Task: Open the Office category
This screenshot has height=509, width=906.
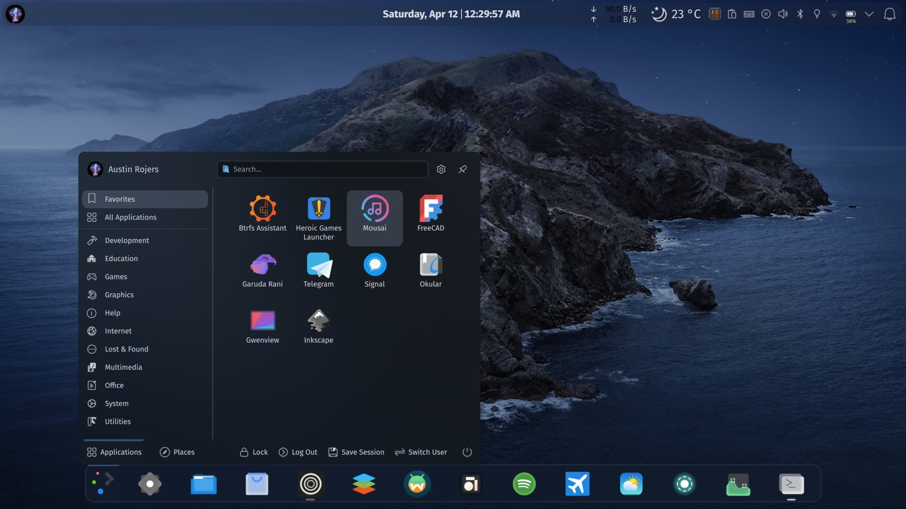Action: click(x=145, y=386)
